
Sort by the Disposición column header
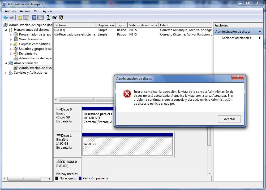[105, 25]
